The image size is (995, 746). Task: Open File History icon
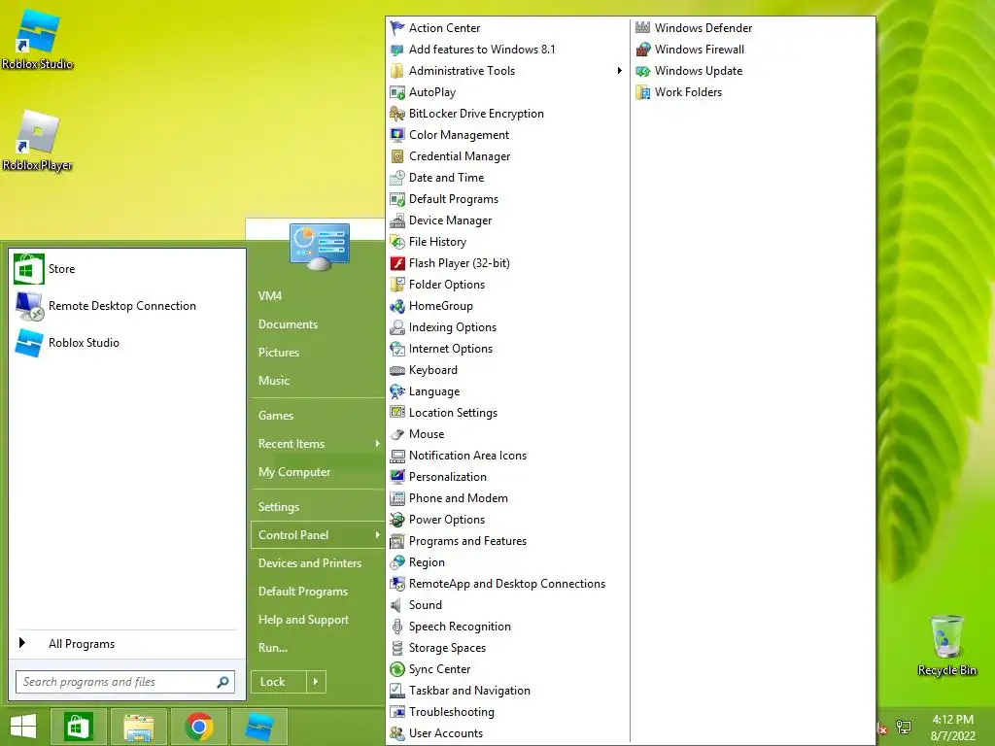click(397, 242)
